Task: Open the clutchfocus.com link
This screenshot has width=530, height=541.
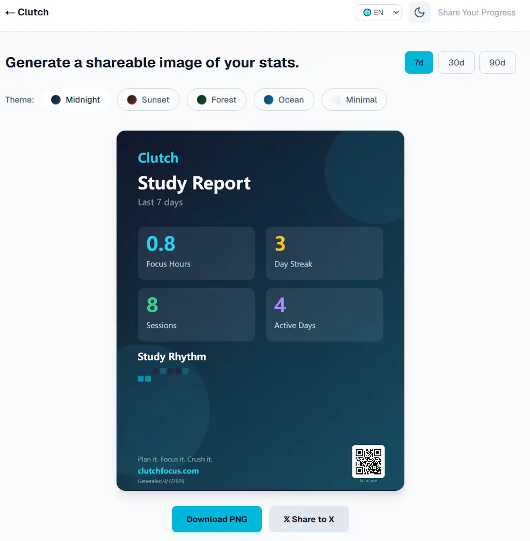Action: tap(168, 471)
